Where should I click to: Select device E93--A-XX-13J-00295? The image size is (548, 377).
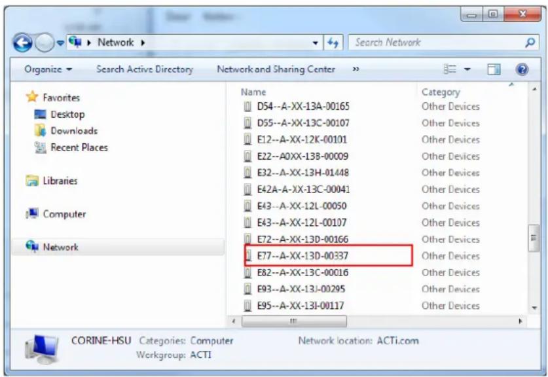(x=301, y=289)
